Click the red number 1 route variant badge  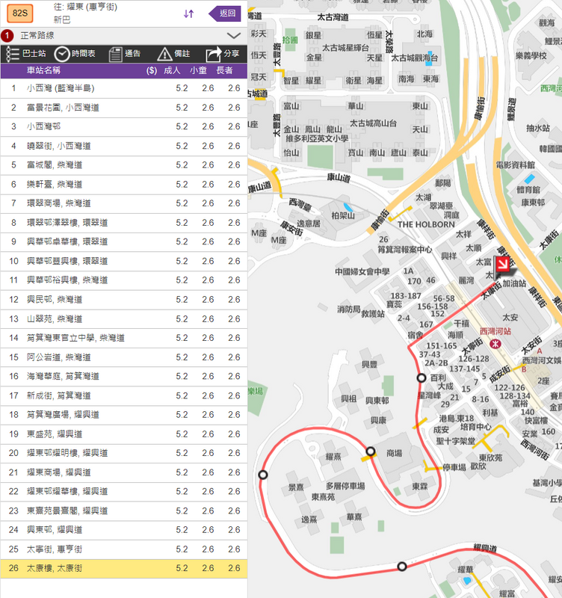tap(7, 36)
